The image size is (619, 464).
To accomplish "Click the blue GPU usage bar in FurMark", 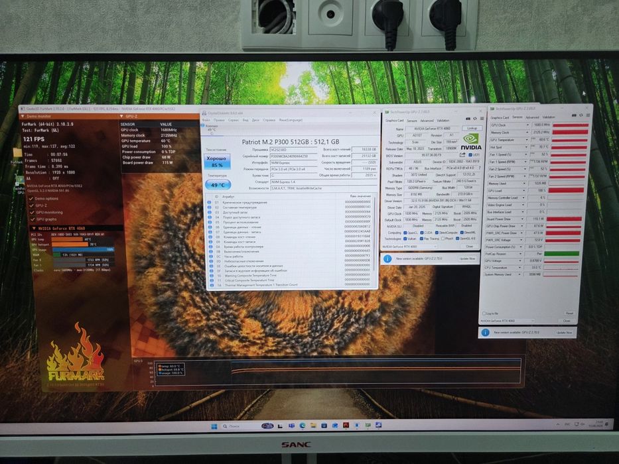I will [x=84, y=249].
